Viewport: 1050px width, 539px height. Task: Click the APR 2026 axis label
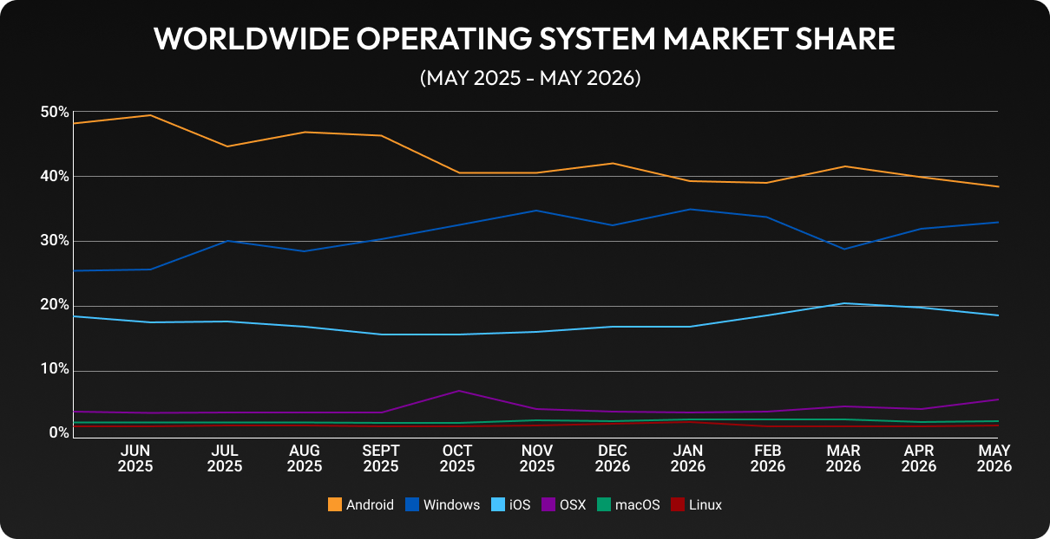[919, 458]
